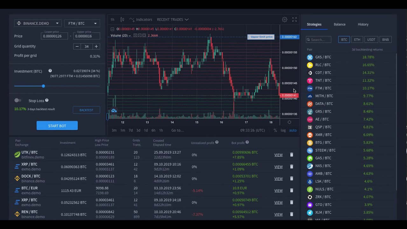
Task: Click the search magnifier icon
Action: click(x=308, y=40)
